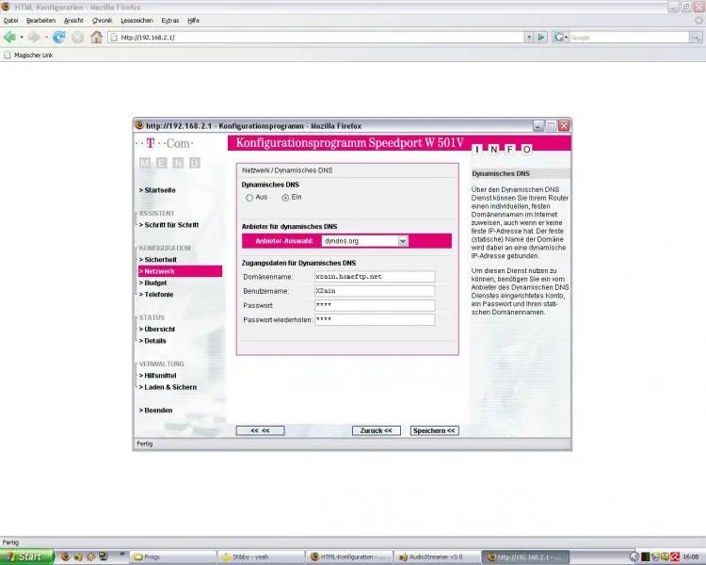Click the Domänenname input field

coord(375,277)
